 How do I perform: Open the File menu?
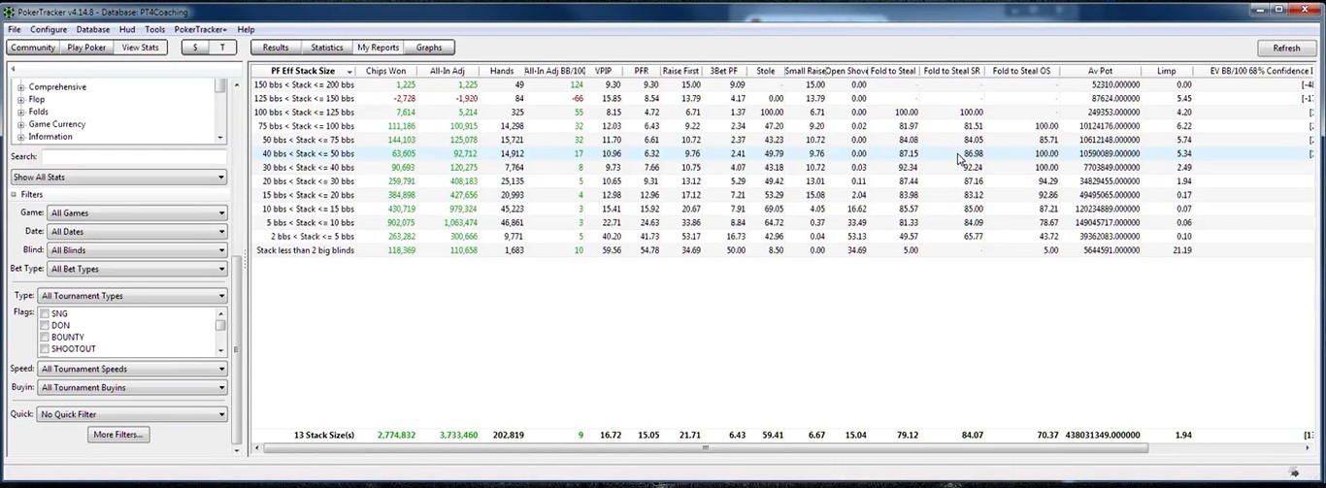15,30
